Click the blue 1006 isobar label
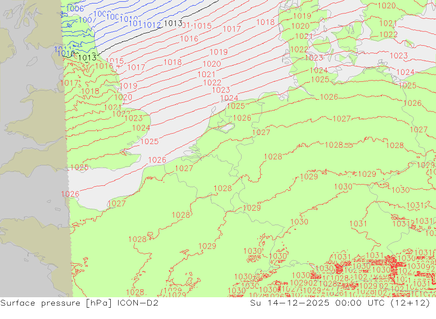Image resolution: width=436 pixels, height=319 pixels. pos(75,9)
